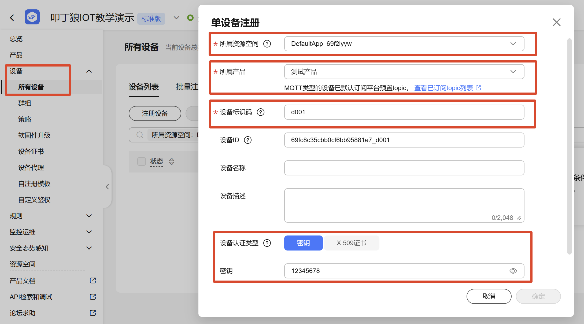Select 所有设备 in the sidebar
This screenshot has height=324, width=584.
(x=31, y=87)
